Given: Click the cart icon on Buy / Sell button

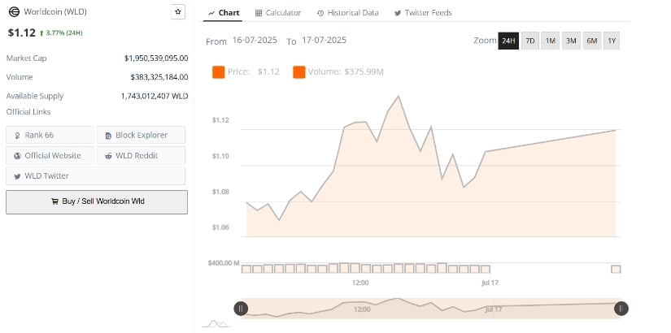Looking at the screenshot, I should (x=54, y=201).
